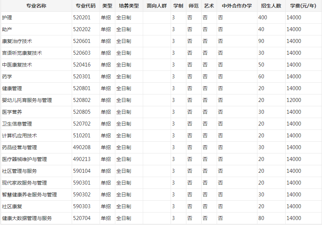This screenshot has height=225, width=322.
Task: Click major code 520702
Action: coord(82,124)
